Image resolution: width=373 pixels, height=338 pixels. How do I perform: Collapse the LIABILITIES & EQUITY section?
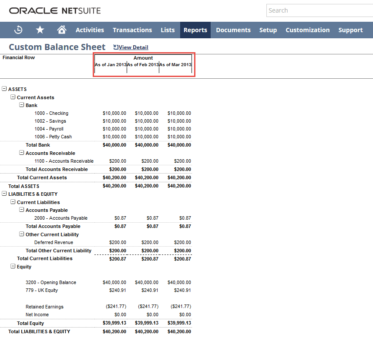pos(4,194)
